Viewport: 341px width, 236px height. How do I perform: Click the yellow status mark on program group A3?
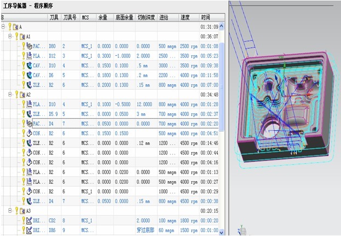tap(16, 210)
